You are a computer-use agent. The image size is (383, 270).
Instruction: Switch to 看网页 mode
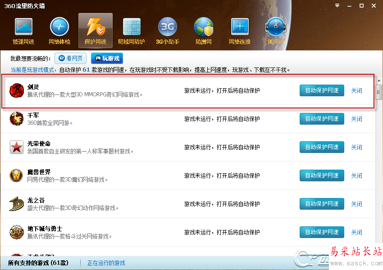pos(70,58)
